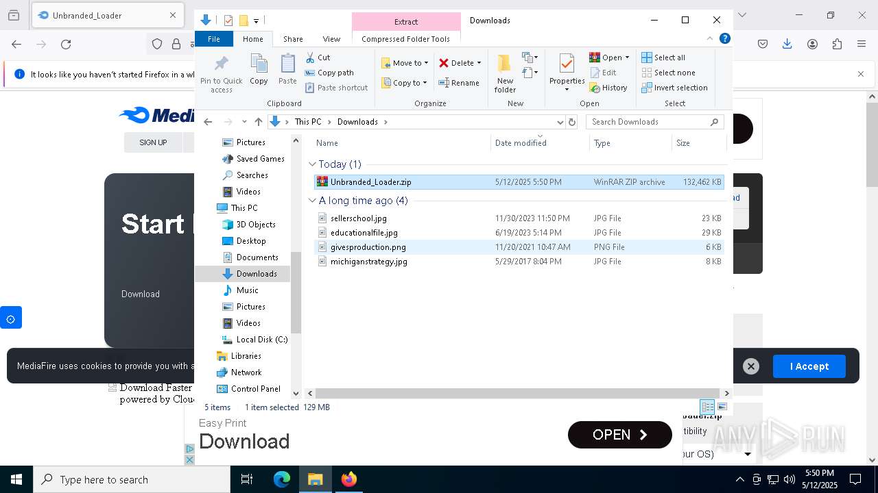
Task: Select Compressed Folder Tools tab
Action: [x=405, y=39]
